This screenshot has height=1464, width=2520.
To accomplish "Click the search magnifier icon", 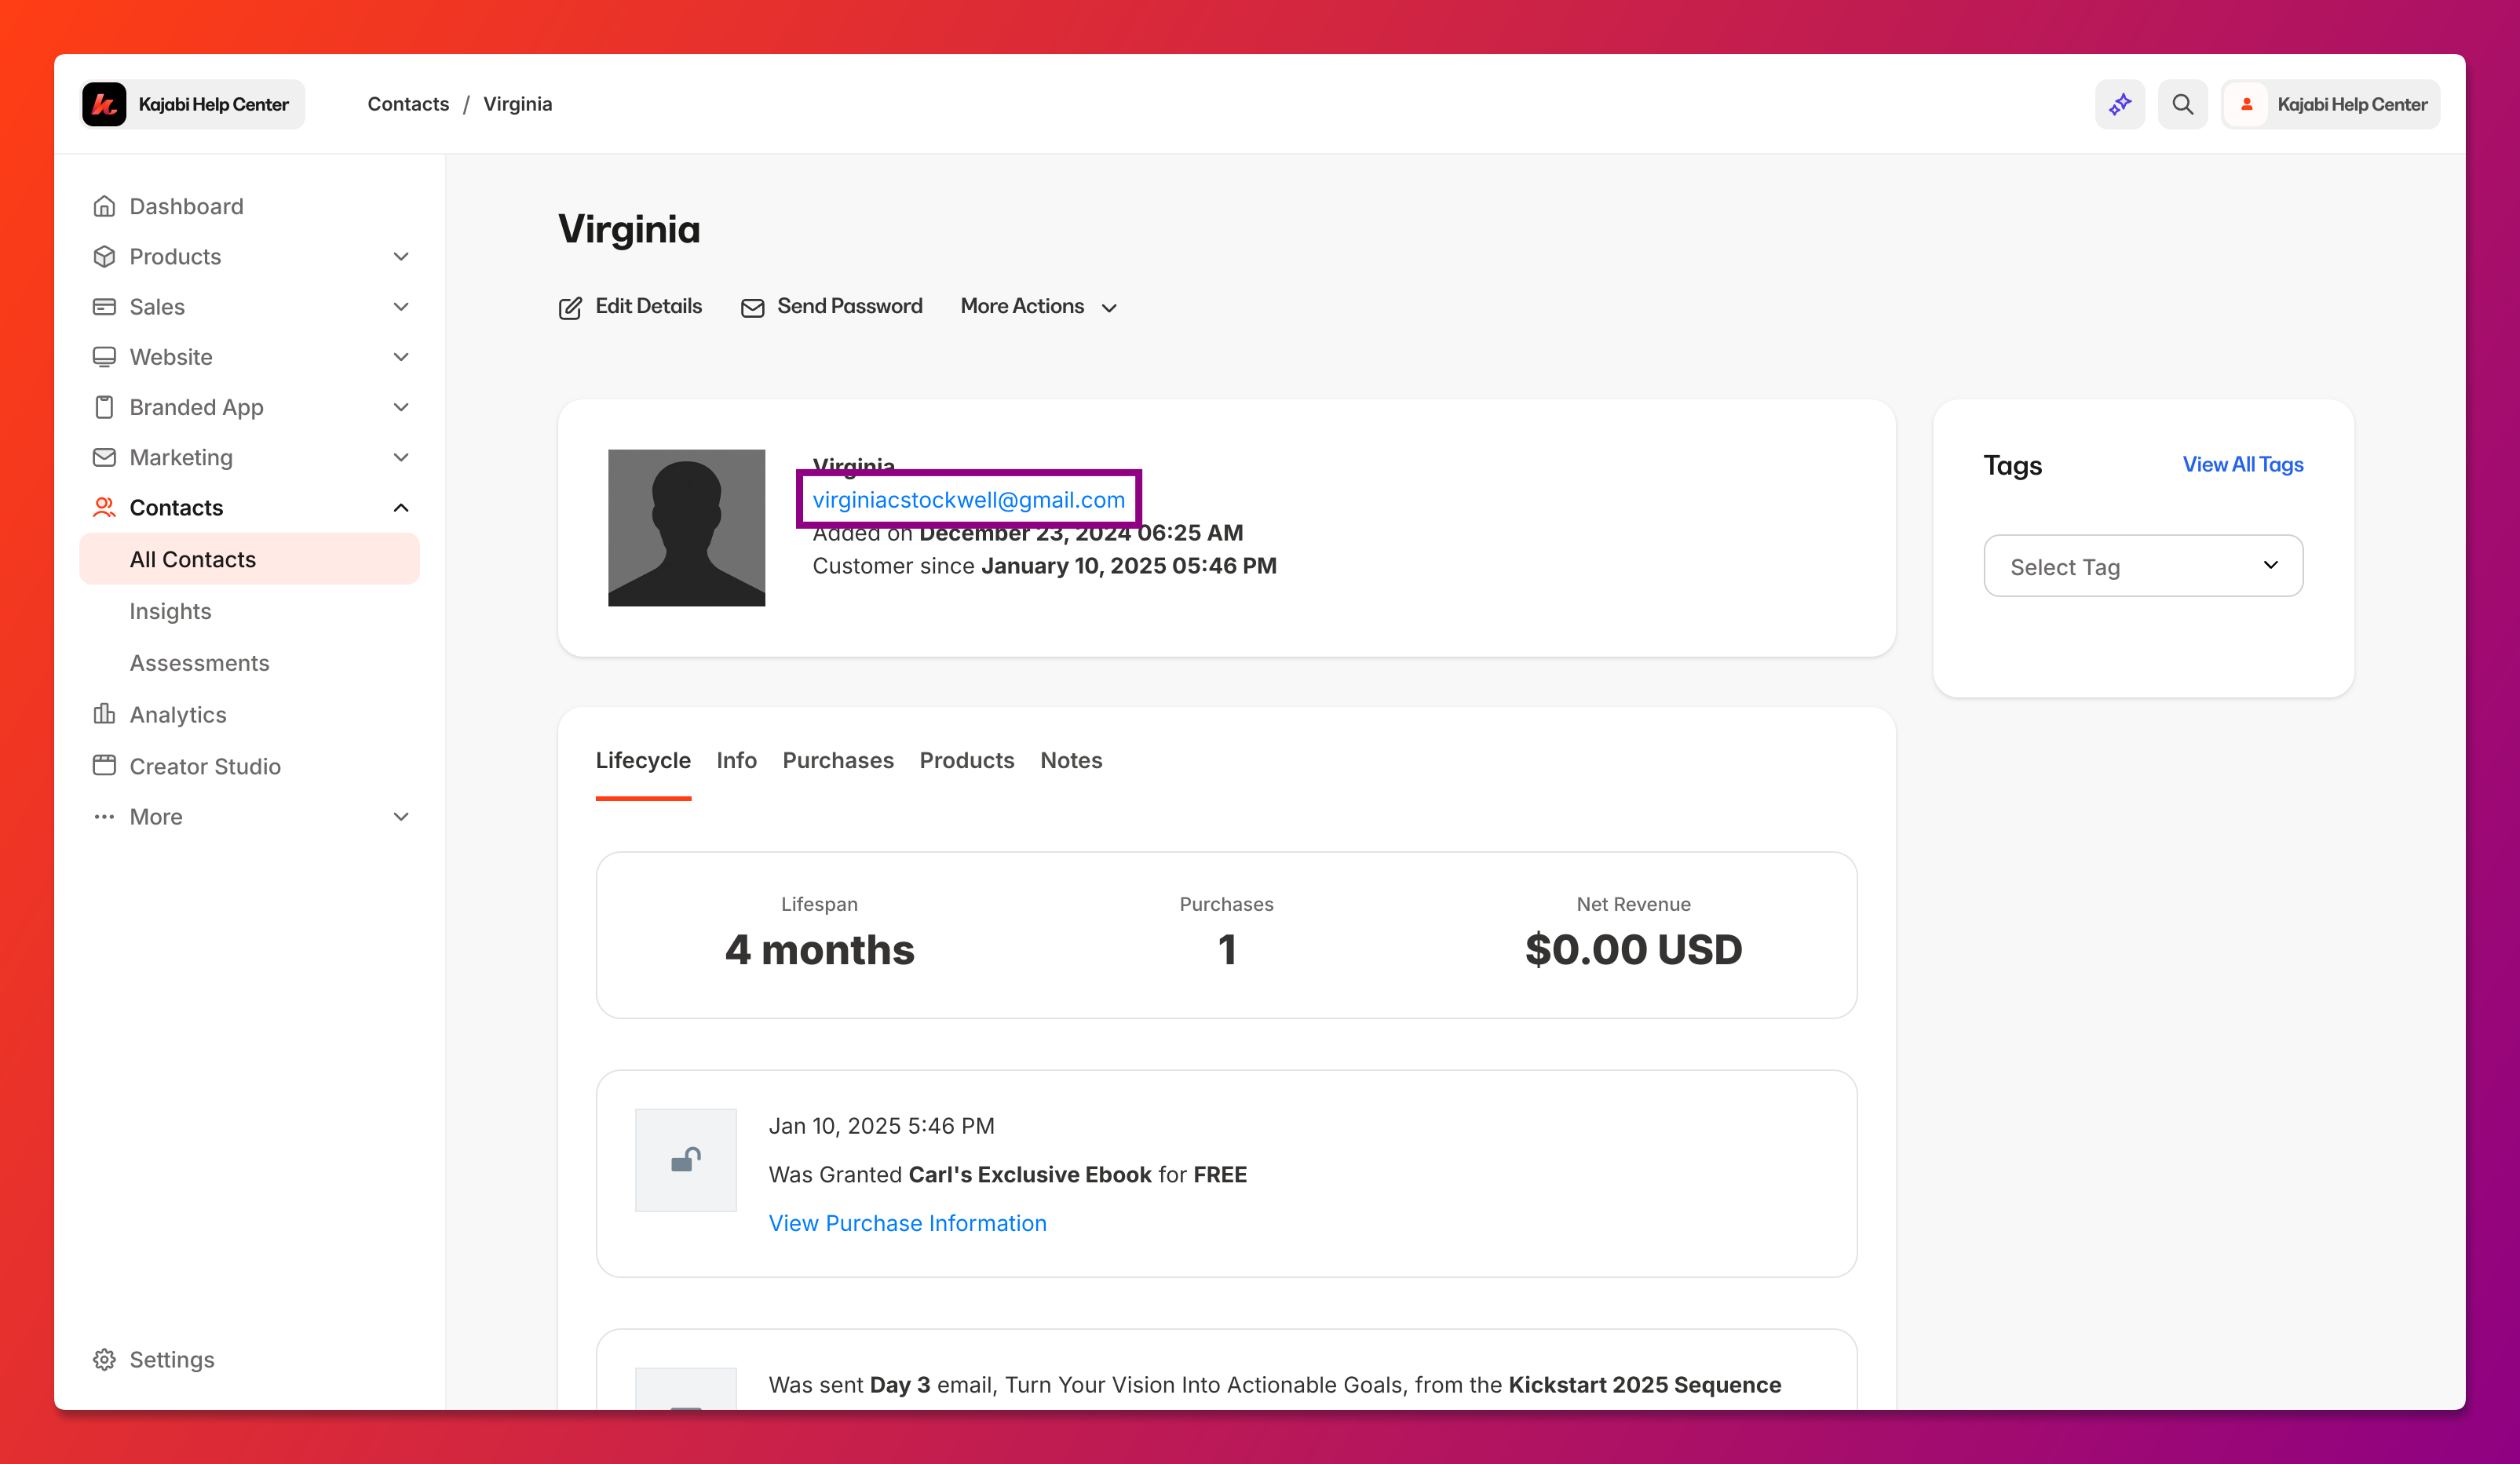I will tap(2182, 104).
